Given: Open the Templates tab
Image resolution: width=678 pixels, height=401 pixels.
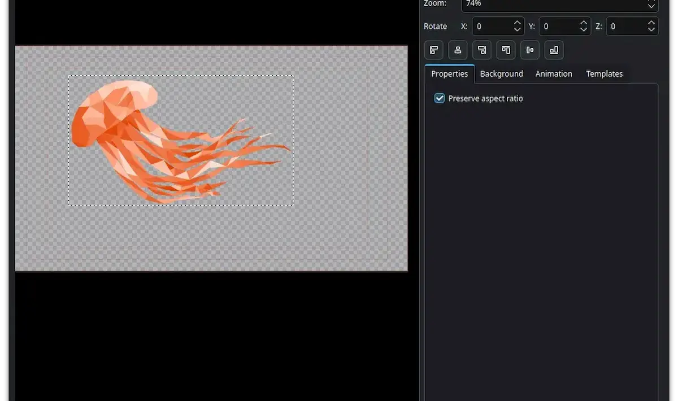Looking at the screenshot, I should pos(604,74).
